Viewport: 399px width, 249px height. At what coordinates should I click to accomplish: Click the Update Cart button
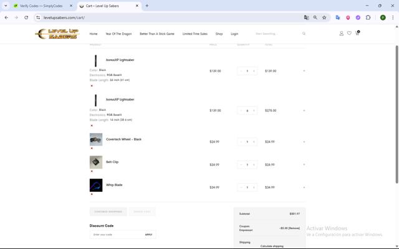click(142, 212)
